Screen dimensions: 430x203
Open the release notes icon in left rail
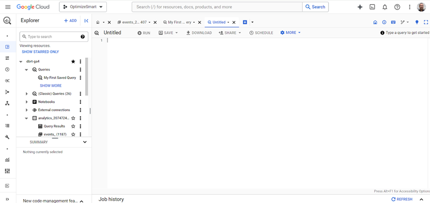(8, 186)
